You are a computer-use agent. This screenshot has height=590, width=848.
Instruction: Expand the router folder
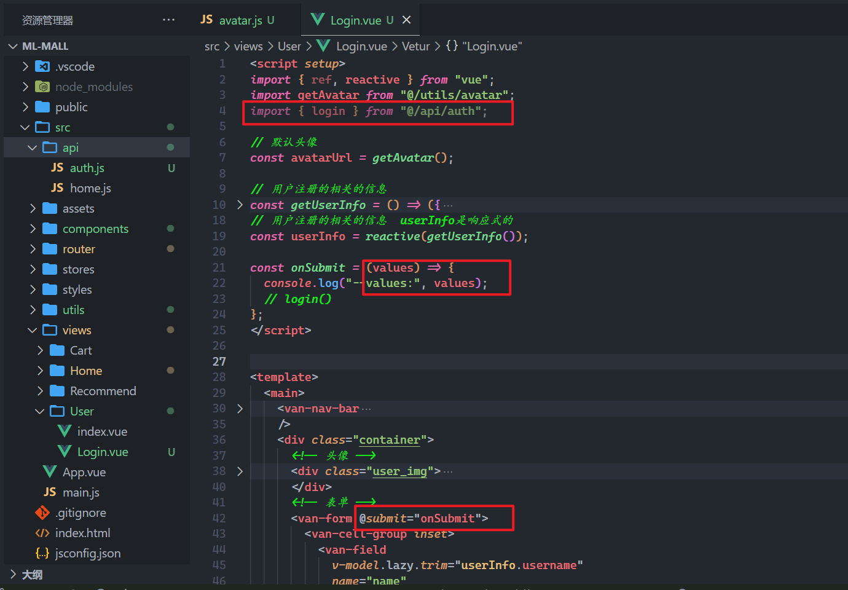coord(33,249)
